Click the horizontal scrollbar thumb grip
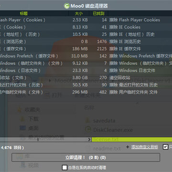Viewport: 172px width, 172px height. pos(38,140)
